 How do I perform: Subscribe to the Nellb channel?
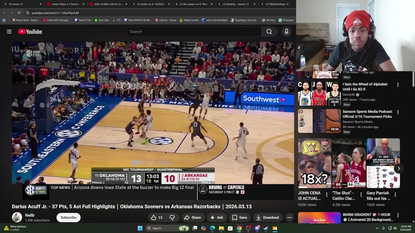pos(68,217)
